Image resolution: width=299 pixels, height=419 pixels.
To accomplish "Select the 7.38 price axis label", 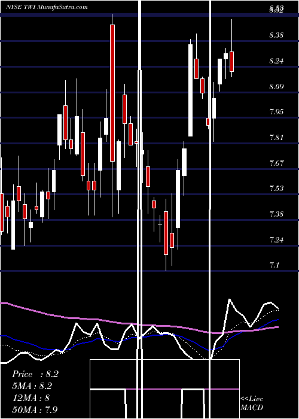I will (276, 214).
